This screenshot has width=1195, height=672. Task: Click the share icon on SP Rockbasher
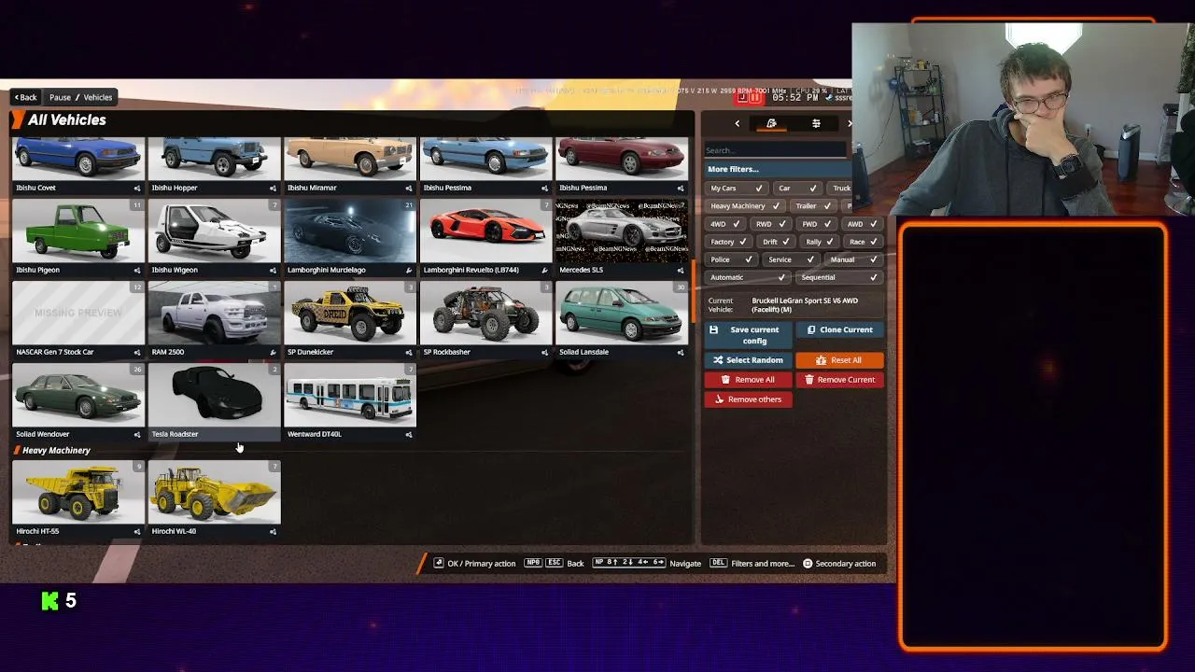[544, 353]
